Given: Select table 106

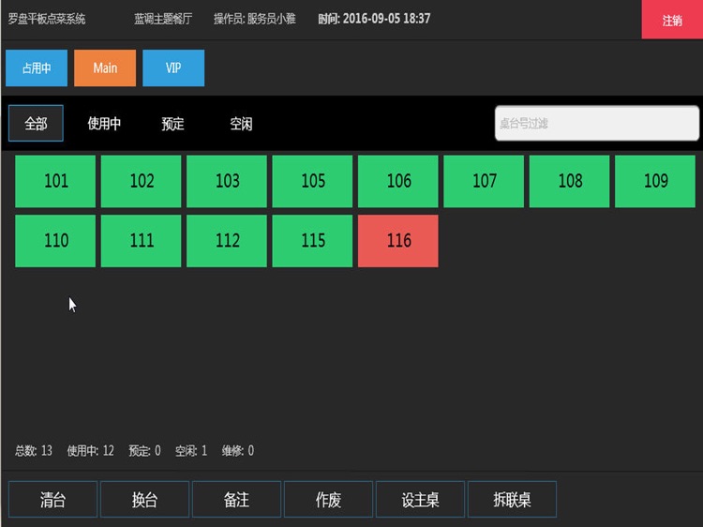Looking at the screenshot, I should click(x=398, y=181).
